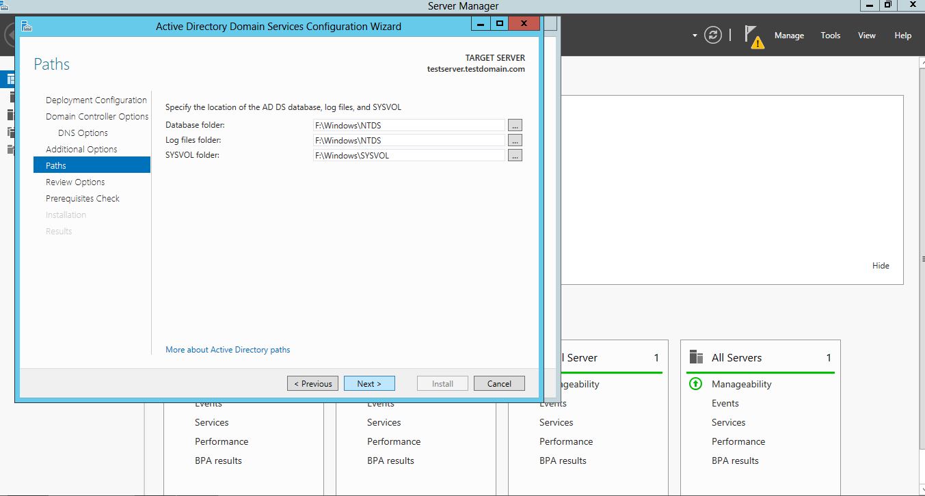This screenshot has width=925, height=496.
Task: Close the configuration wizard window
Action: click(x=524, y=24)
